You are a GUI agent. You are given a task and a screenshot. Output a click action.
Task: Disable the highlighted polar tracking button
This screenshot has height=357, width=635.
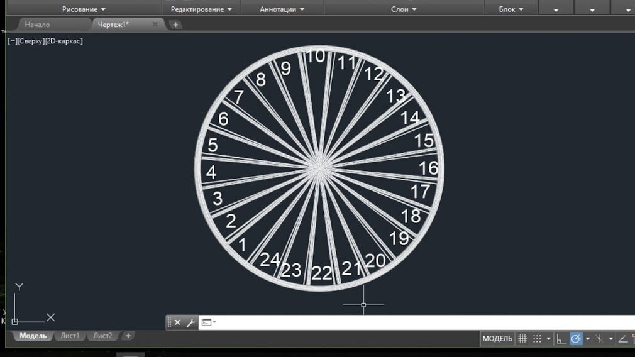(576, 339)
